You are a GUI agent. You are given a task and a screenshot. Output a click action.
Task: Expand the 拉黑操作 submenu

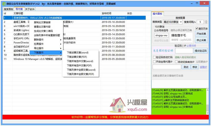pyautogui.click(x=46, y=44)
